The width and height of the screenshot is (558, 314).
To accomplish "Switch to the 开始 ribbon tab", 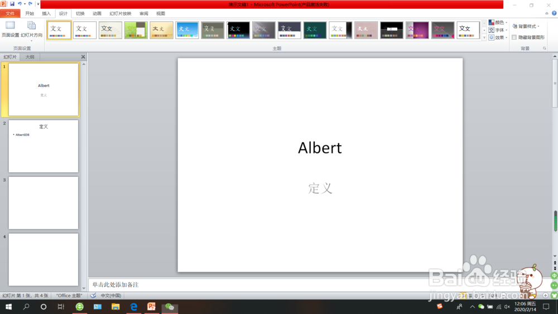I will (x=30, y=13).
